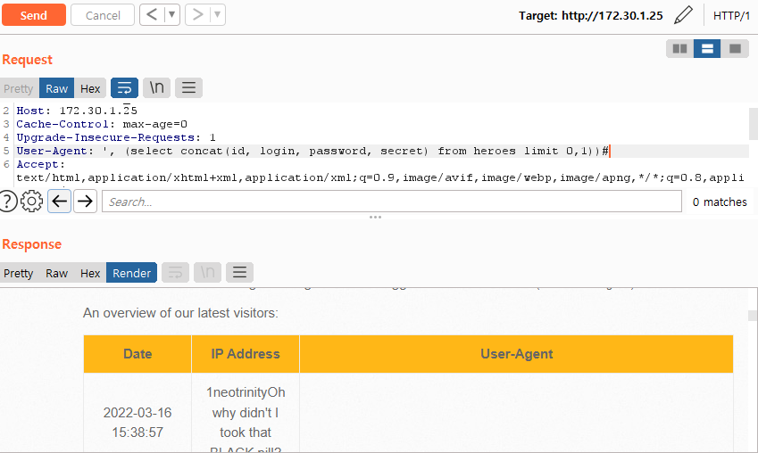This screenshot has height=453, width=758.
Task: Click into the request Search field
Action: (392, 202)
